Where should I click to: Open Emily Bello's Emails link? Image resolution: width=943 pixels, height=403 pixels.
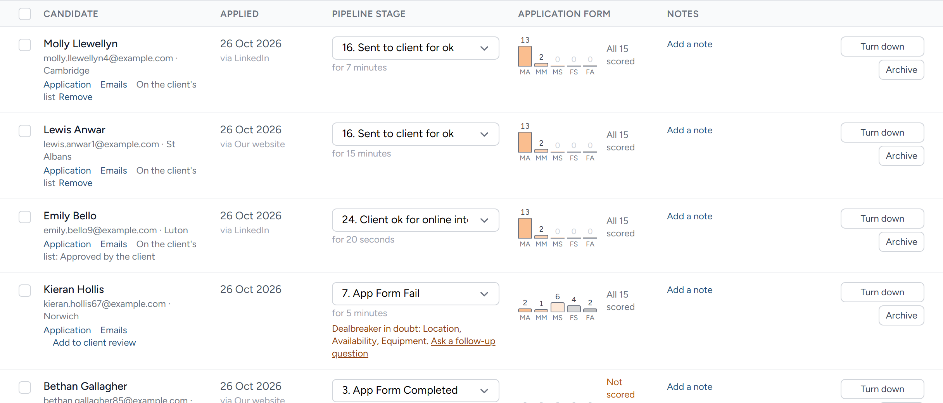[x=114, y=244]
